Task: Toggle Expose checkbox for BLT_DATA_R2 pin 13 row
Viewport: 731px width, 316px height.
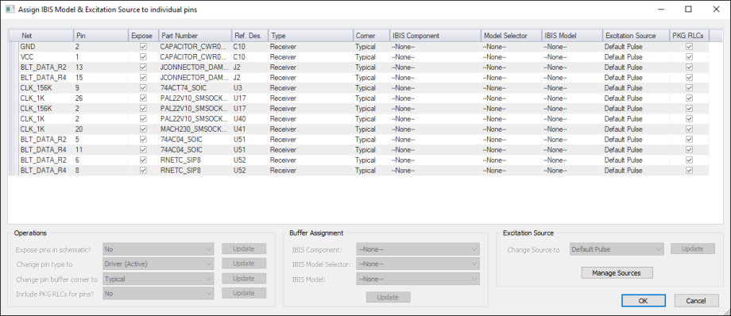Action: 143,67
